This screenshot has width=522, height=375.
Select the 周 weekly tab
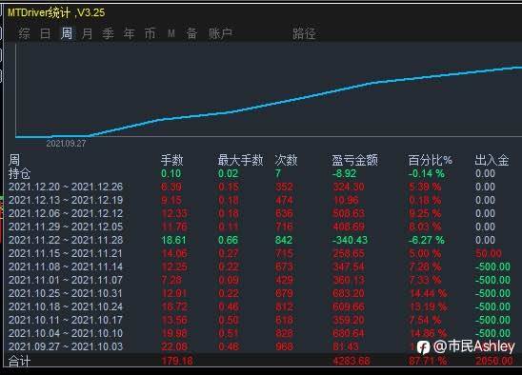67,33
